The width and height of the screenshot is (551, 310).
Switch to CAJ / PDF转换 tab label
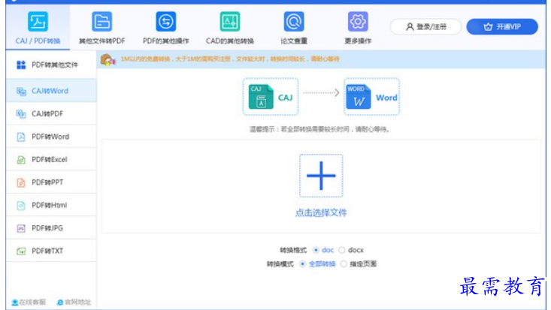pos(38,41)
